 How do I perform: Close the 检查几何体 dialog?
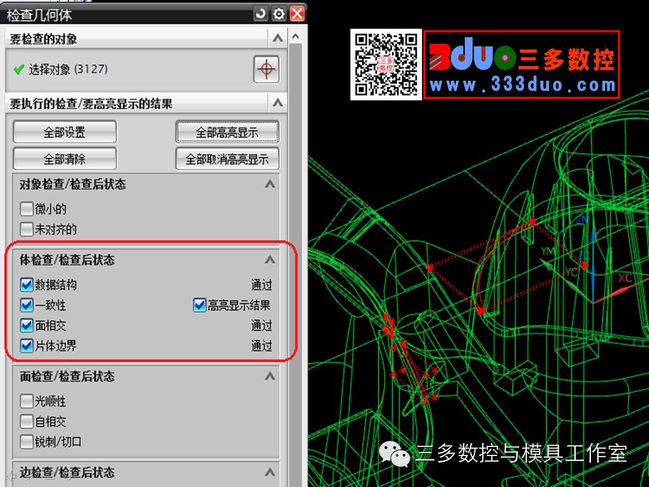297,14
